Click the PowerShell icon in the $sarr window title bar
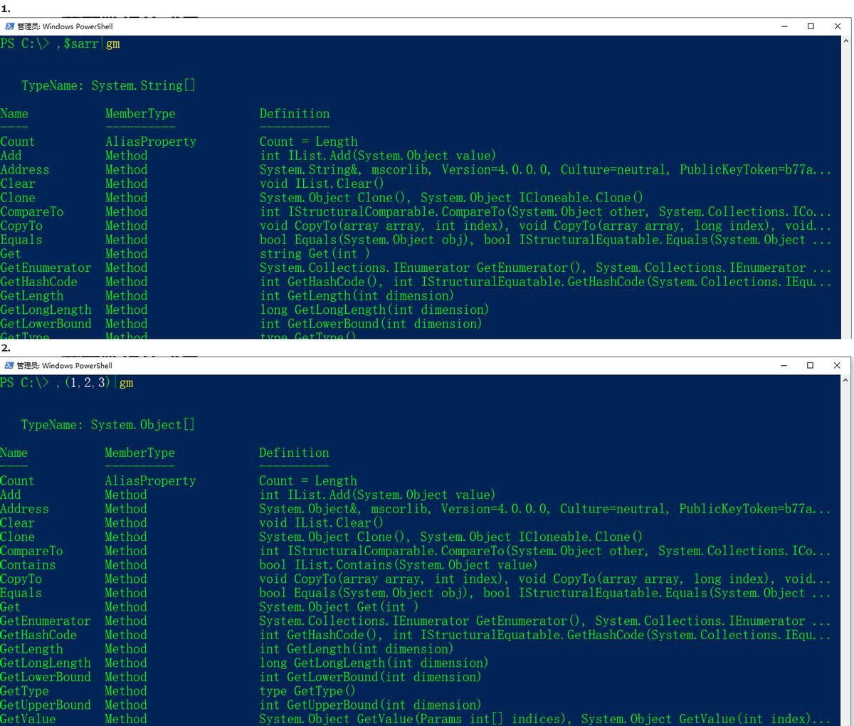 [x=9, y=26]
